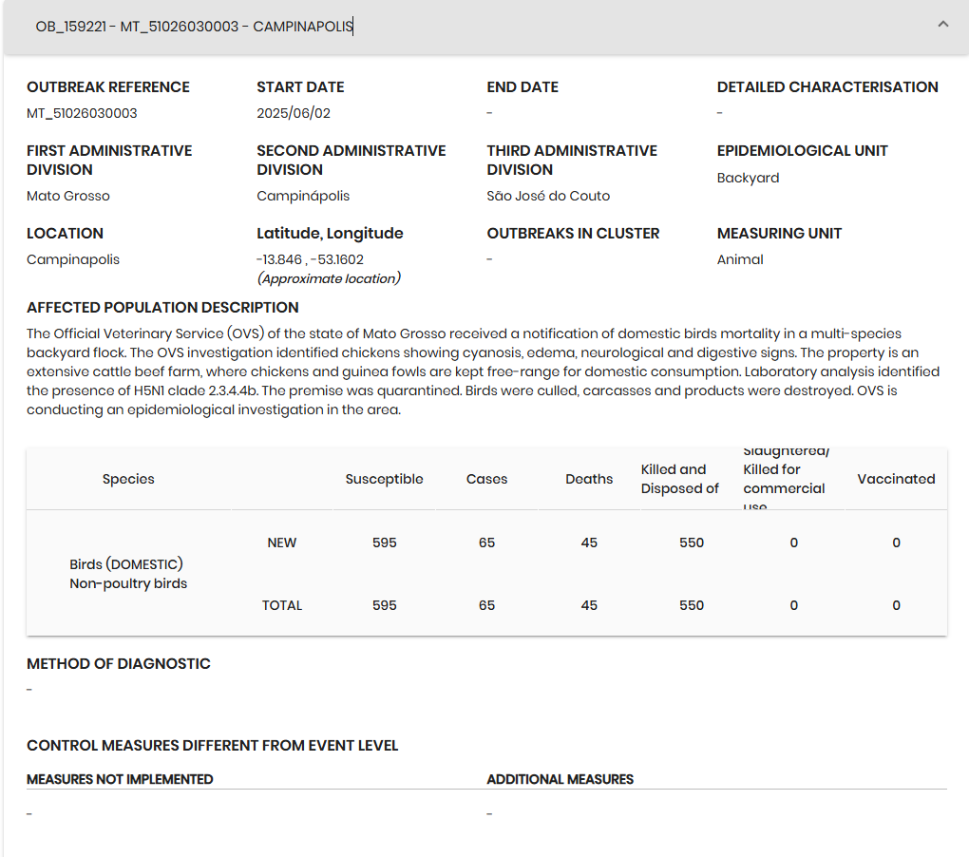Image resolution: width=969 pixels, height=857 pixels.
Task: Click the OUTBREAK REFERENCE heading
Action: click(108, 87)
